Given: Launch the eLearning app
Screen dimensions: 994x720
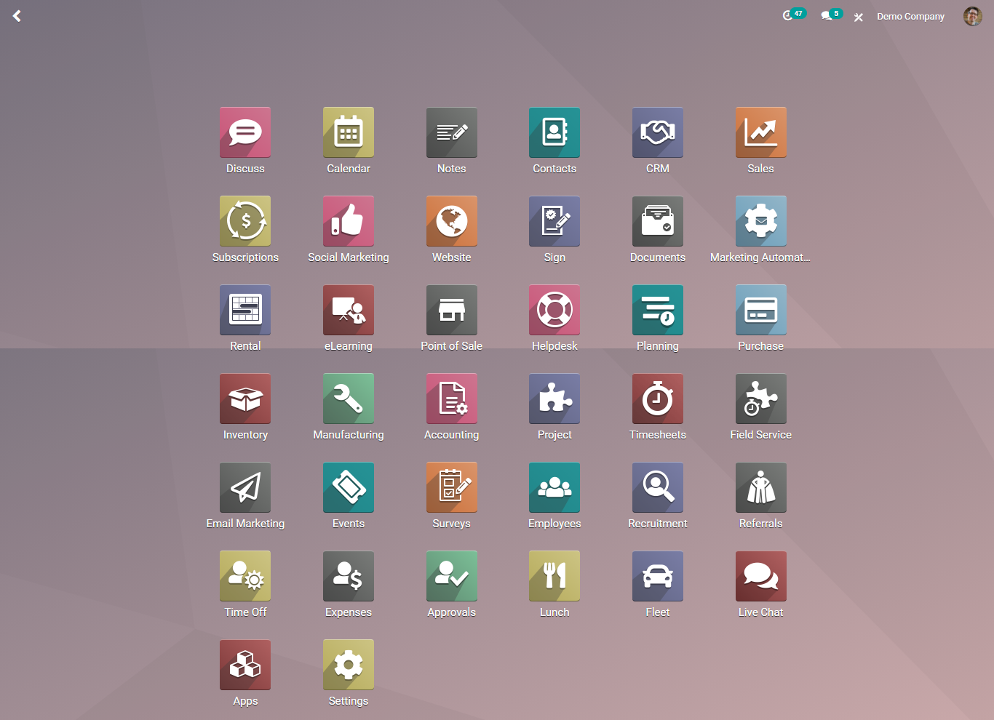Looking at the screenshot, I should pos(349,310).
